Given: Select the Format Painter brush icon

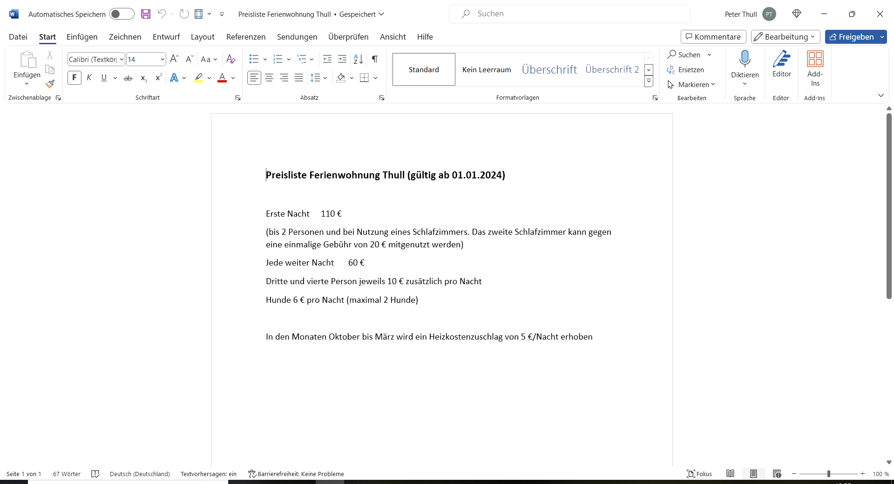Looking at the screenshot, I should (x=50, y=84).
